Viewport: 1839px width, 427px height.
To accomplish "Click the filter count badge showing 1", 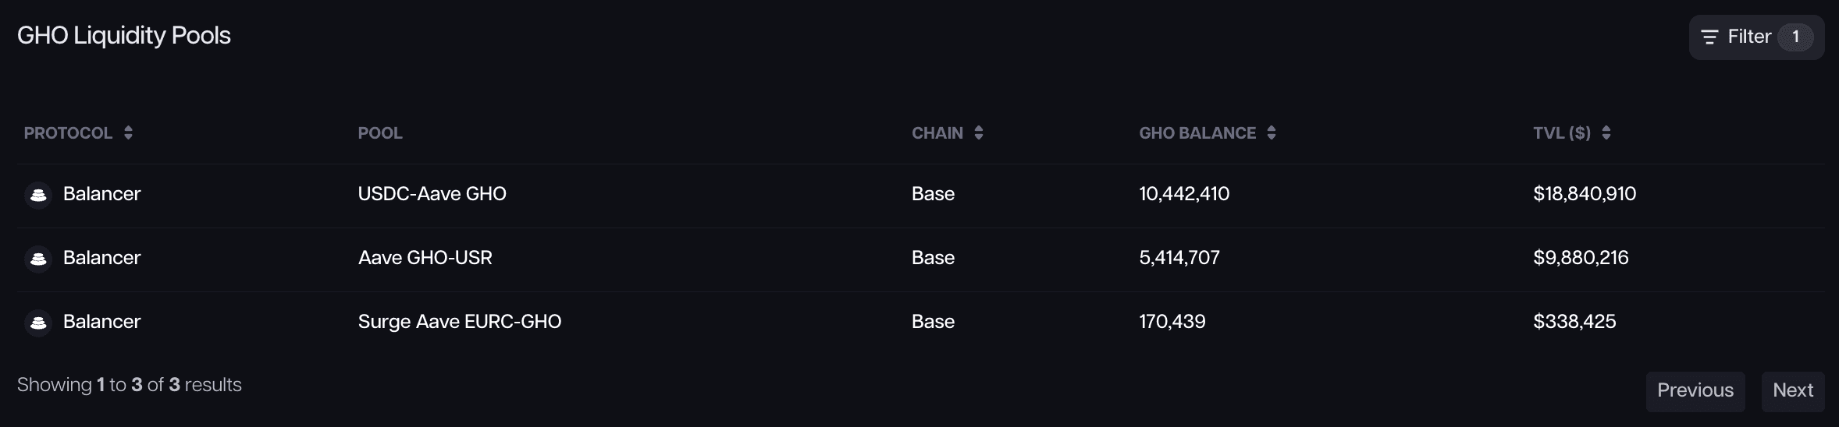I will (x=1795, y=37).
